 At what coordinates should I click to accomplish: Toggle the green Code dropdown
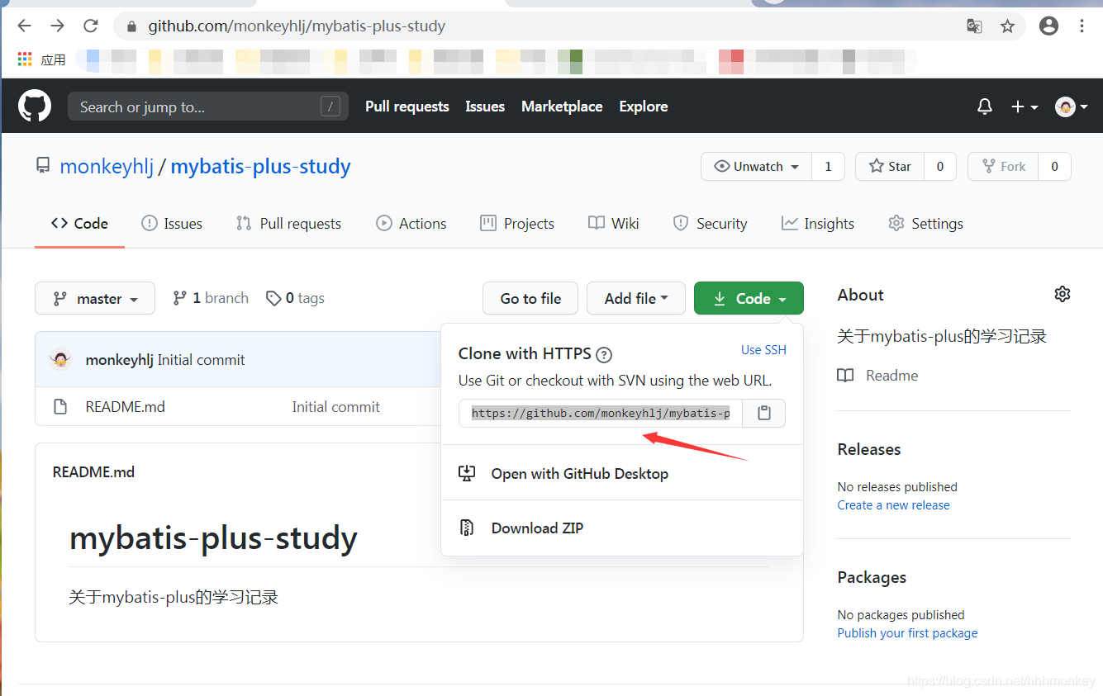click(x=749, y=299)
